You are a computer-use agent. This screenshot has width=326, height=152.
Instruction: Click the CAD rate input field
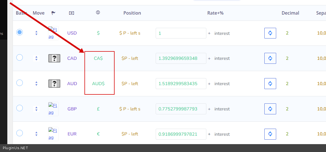pyautogui.click(x=181, y=58)
